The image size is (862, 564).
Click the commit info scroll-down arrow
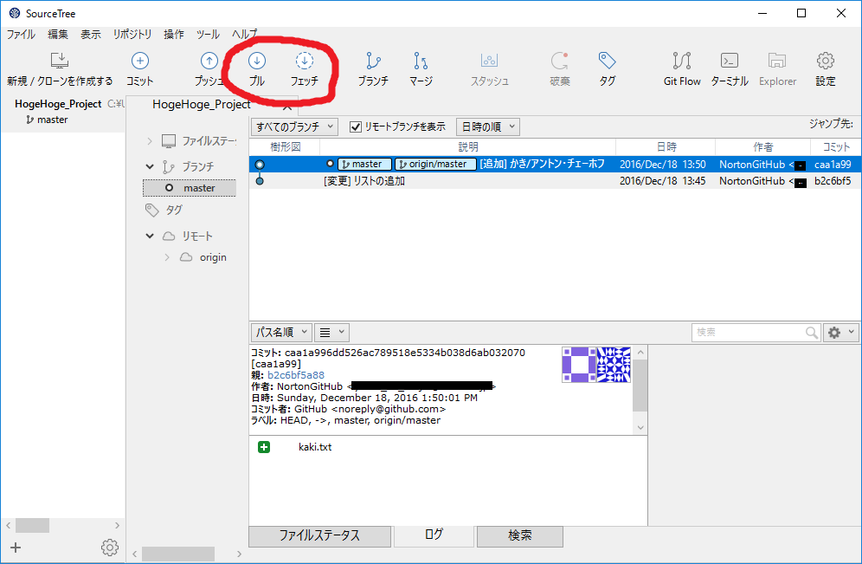click(640, 427)
